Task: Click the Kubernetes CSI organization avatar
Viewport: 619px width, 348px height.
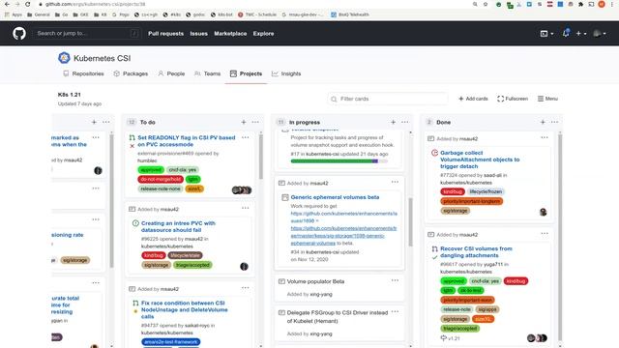Action: 64,58
